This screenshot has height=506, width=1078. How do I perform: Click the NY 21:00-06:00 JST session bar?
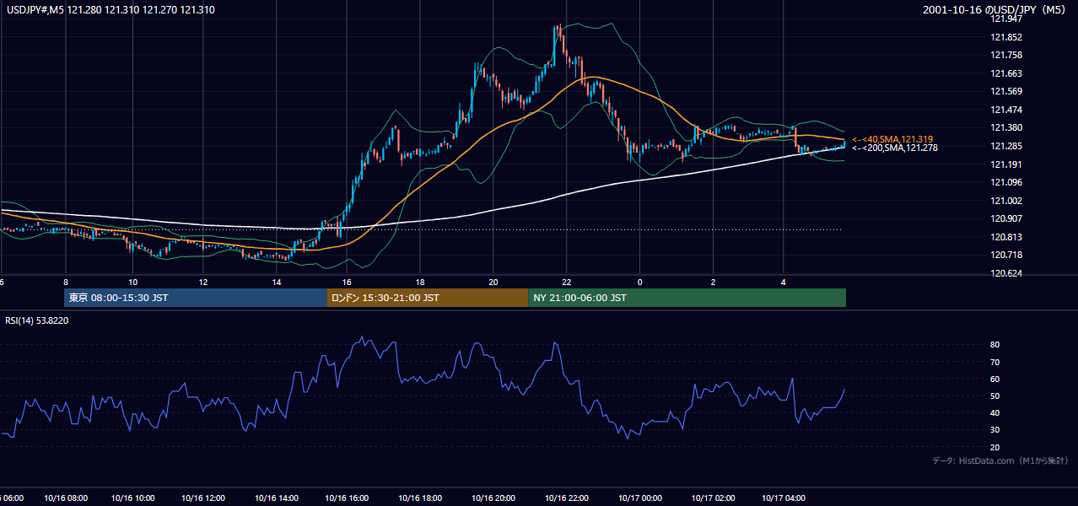pyautogui.click(x=687, y=298)
